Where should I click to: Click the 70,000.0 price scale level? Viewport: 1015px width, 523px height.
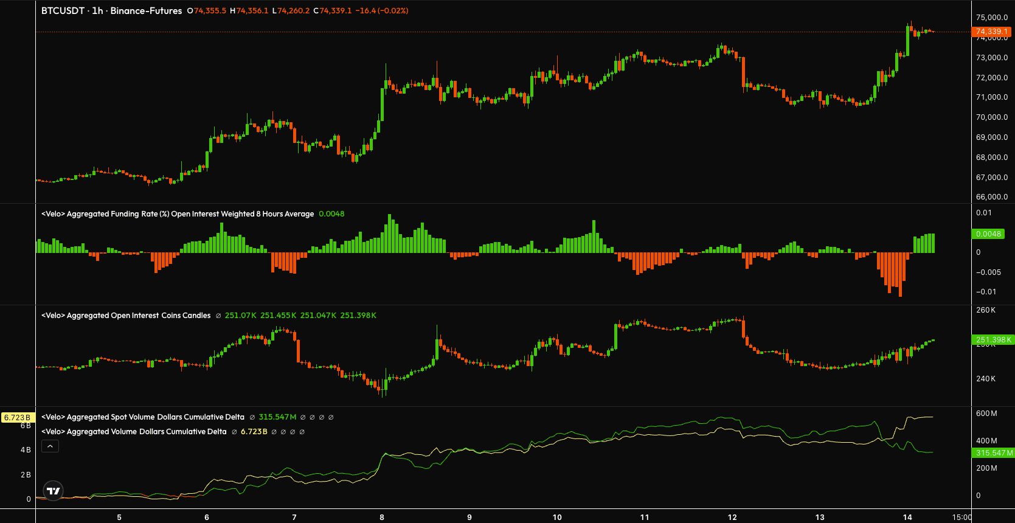[x=991, y=117]
